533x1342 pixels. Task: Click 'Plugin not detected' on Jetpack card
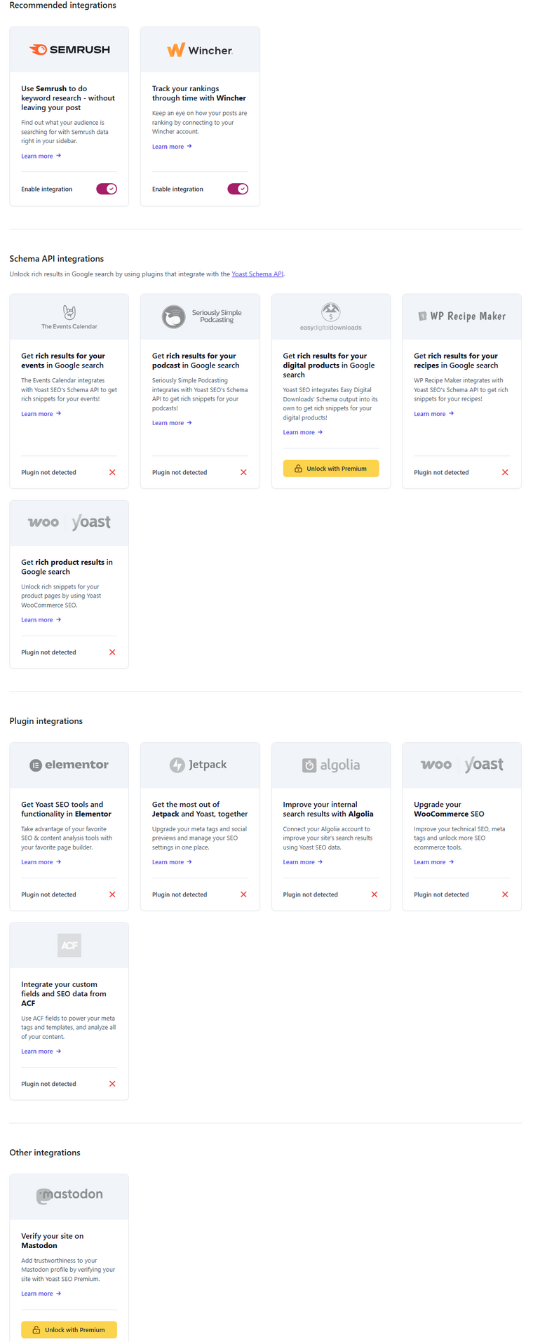pyautogui.click(x=180, y=894)
